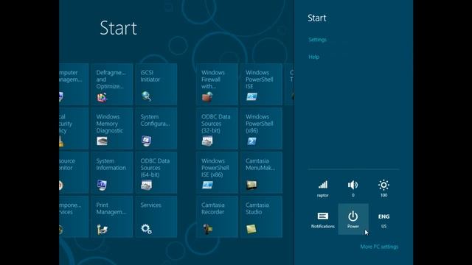
Task: Open the Camtasia Recorder tile
Action: click(x=217, y=216)
